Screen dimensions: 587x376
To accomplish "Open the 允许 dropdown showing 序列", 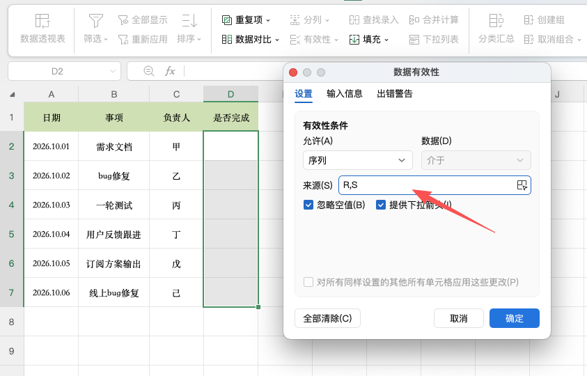I will click(357, 160).
